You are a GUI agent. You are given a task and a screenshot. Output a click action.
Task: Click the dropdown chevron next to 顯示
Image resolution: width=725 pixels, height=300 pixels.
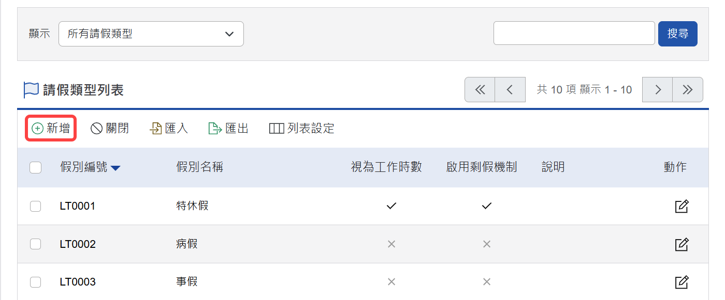point(229,33)
